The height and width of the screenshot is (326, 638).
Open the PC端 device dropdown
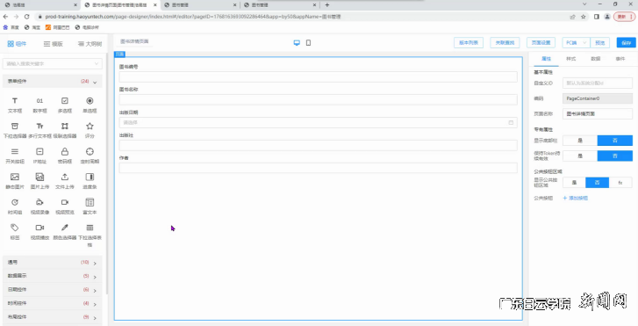click(x=576, y=43)
